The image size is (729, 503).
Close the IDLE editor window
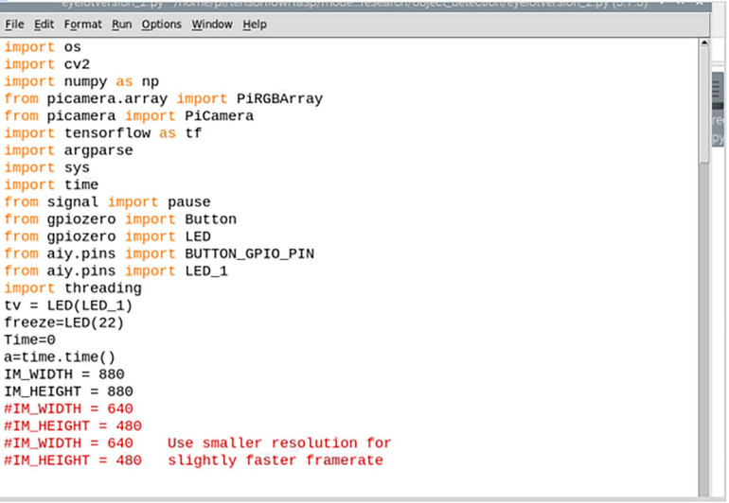point(699,4)
